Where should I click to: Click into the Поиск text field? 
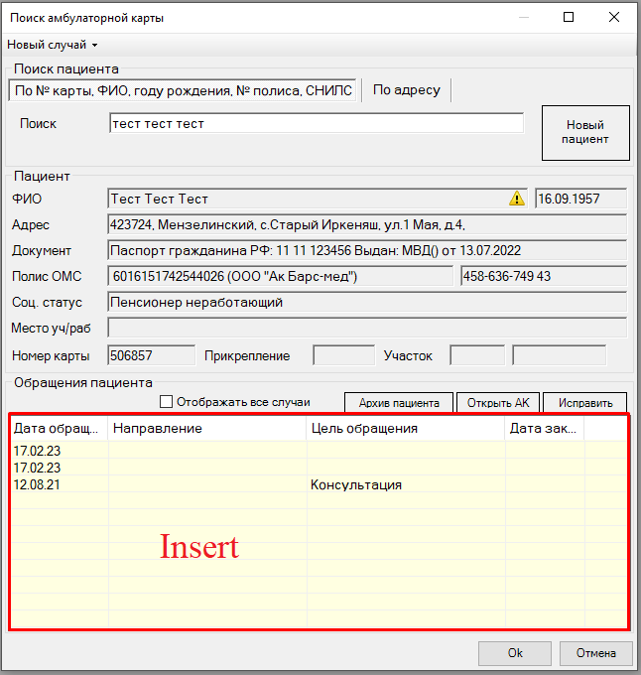pyautogui.click(x=316, y=124)
